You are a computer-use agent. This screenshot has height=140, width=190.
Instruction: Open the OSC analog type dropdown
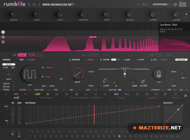coord(31,59)
